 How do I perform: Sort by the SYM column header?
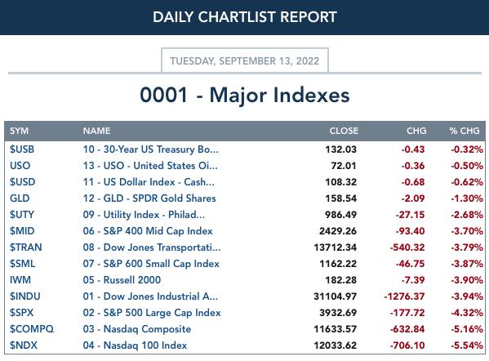[19, 131]
